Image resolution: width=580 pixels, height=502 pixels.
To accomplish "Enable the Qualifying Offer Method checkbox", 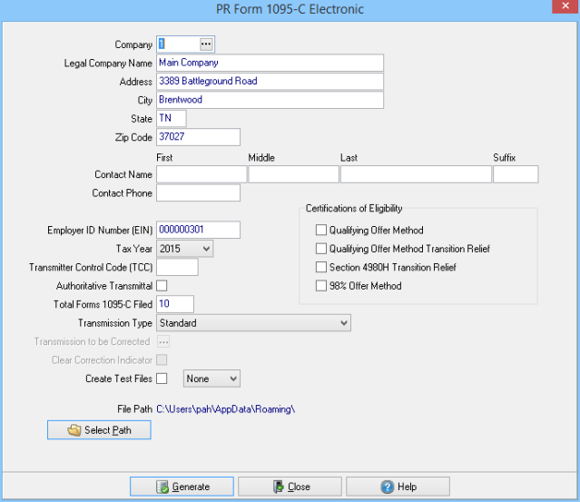I will (x=320, y=231).
